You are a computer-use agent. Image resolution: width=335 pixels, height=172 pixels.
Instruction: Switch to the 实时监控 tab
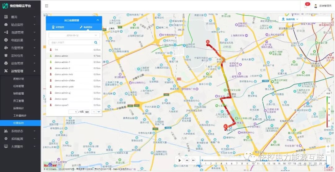pos(58,27)
